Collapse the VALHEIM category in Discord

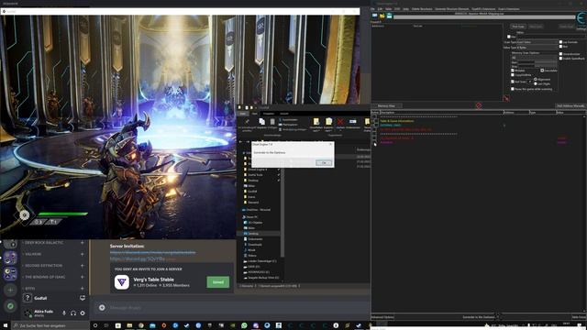(x=33, y=254)
